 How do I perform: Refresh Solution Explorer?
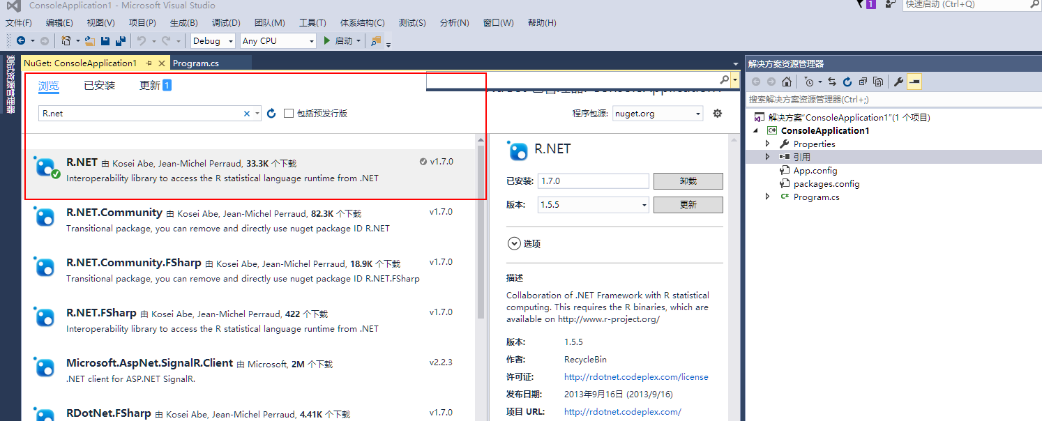click(847, 82)
